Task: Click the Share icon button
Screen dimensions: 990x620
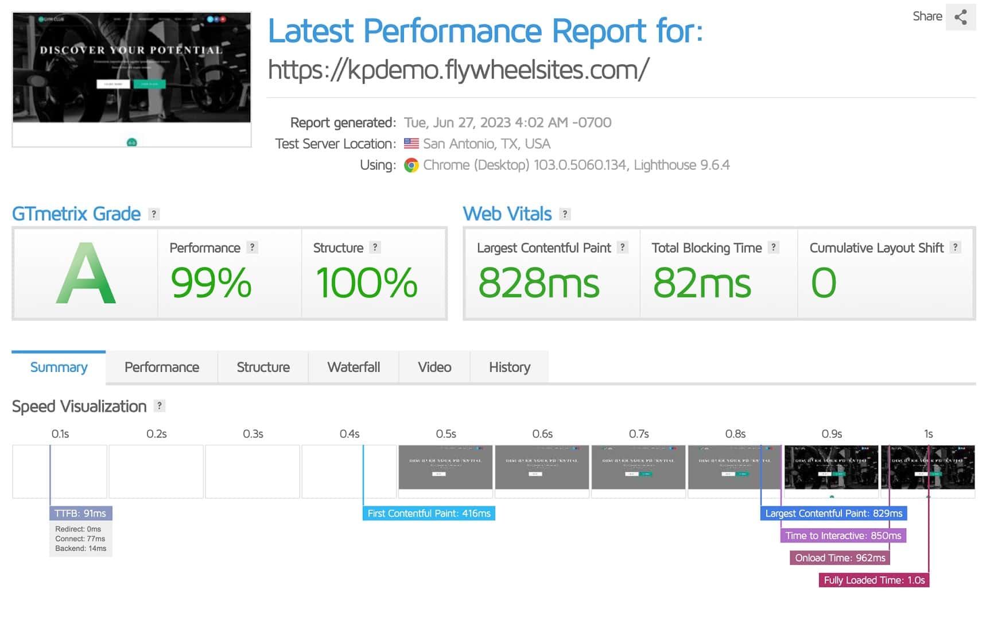Action: tap(960, 17)
